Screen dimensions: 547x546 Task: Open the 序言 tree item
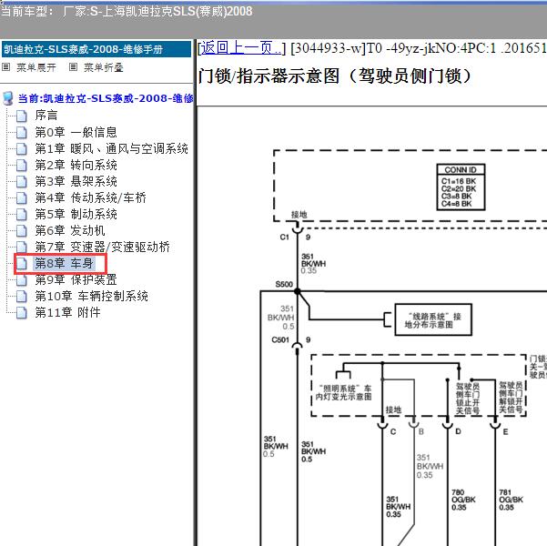point(46,116)
